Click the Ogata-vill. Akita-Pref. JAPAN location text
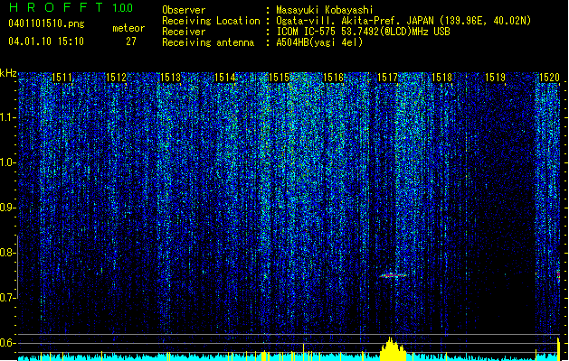569x361 pixels. [403, 21]
